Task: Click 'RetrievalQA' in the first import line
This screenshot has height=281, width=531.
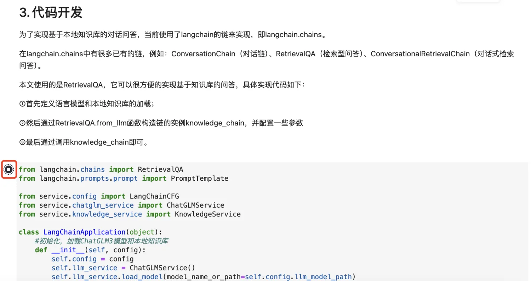Action: pos(160,169)
